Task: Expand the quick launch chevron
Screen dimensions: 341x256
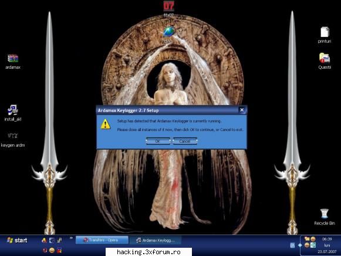Action: point(71,238)
